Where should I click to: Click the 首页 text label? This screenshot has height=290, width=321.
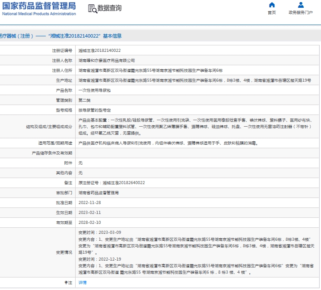(x=272, y=13)
